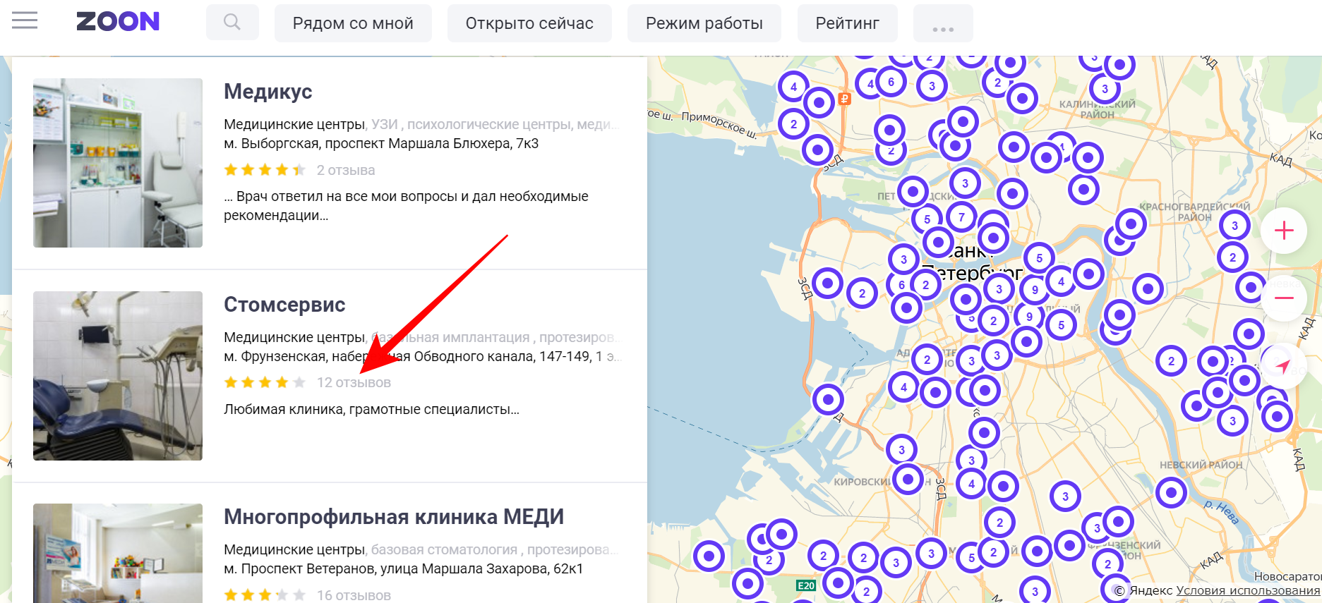Screen dimensions: 1322x603
Task: Click the map geolocation arrow button
Action: click(x=1284, y=365)
